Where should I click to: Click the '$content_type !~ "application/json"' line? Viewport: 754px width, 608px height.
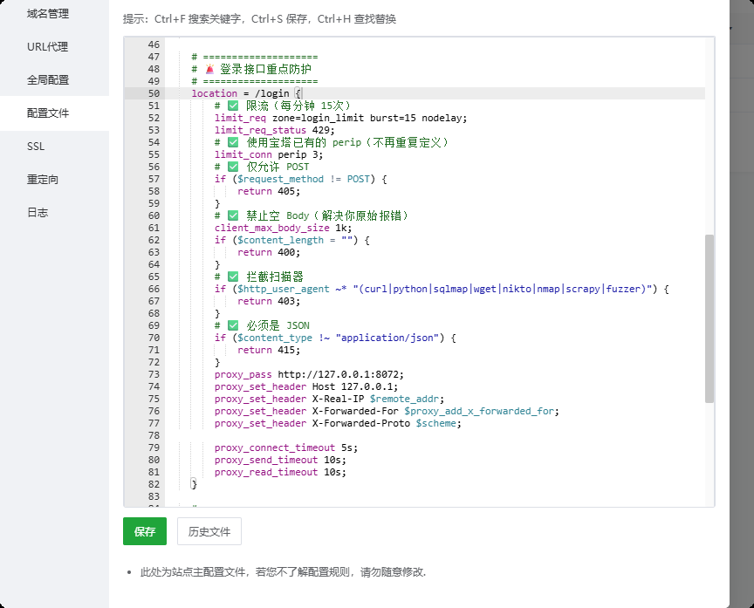[x=335, y=338]
